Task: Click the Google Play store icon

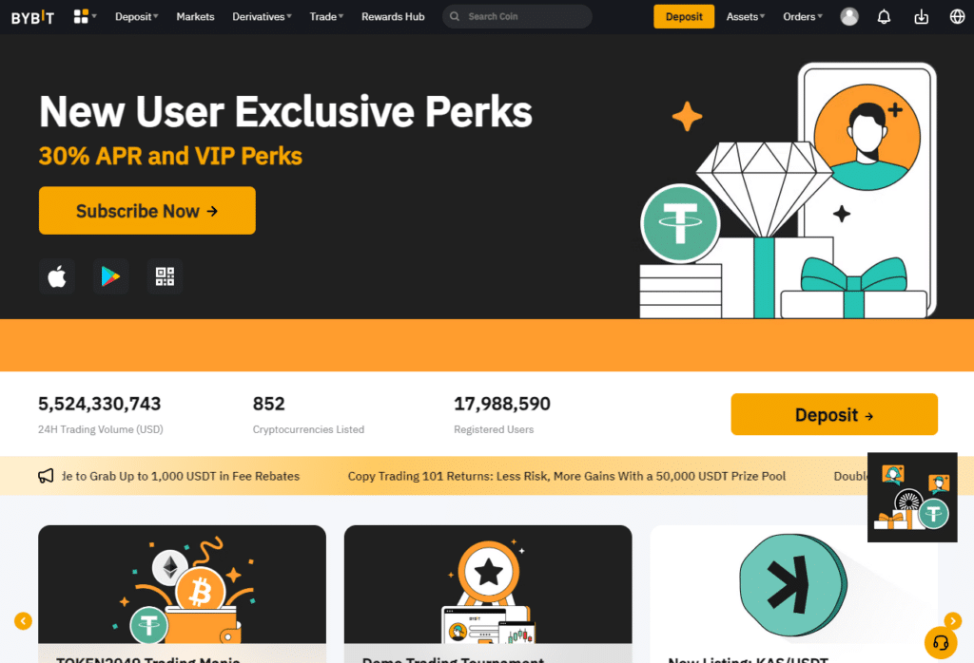Action: (111, 276)
